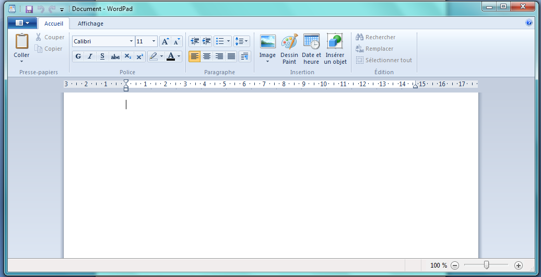The image size is (541, 277).
Task: Open the line spacing dropdown
Action: click(241, 41)
